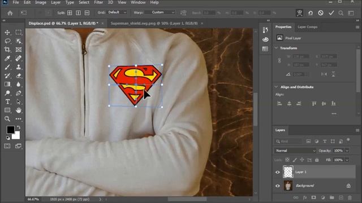Collapse the Align and Distribute section
The width and height of the screenshot is (362, 203).
[x=276, y=87]
